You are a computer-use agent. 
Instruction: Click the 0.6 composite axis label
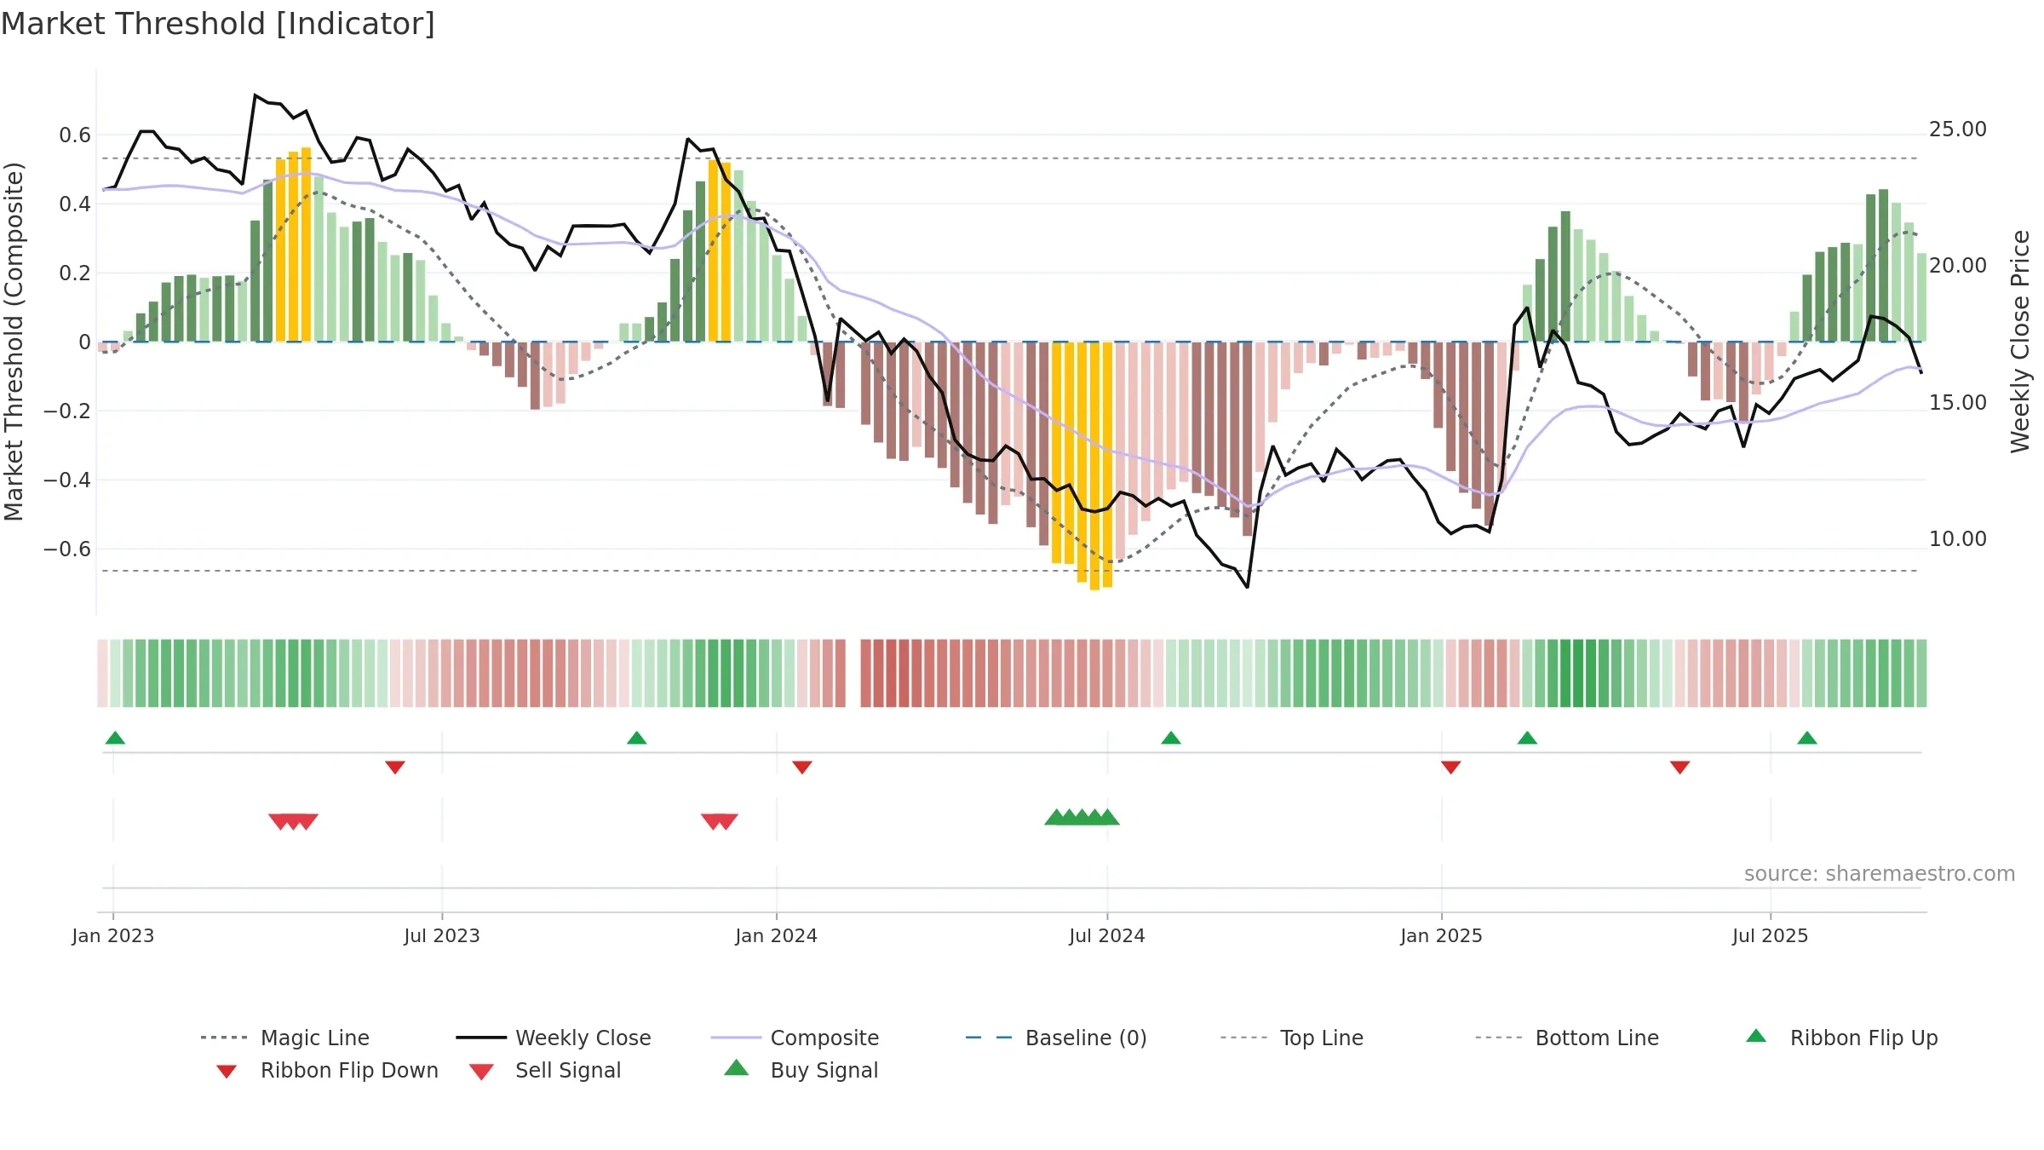75,135
